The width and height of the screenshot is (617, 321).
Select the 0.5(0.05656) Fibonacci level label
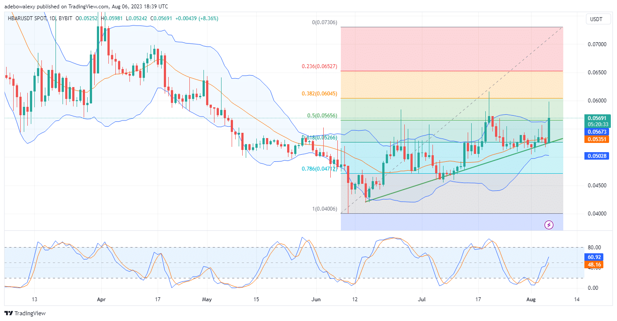(322, 116)
